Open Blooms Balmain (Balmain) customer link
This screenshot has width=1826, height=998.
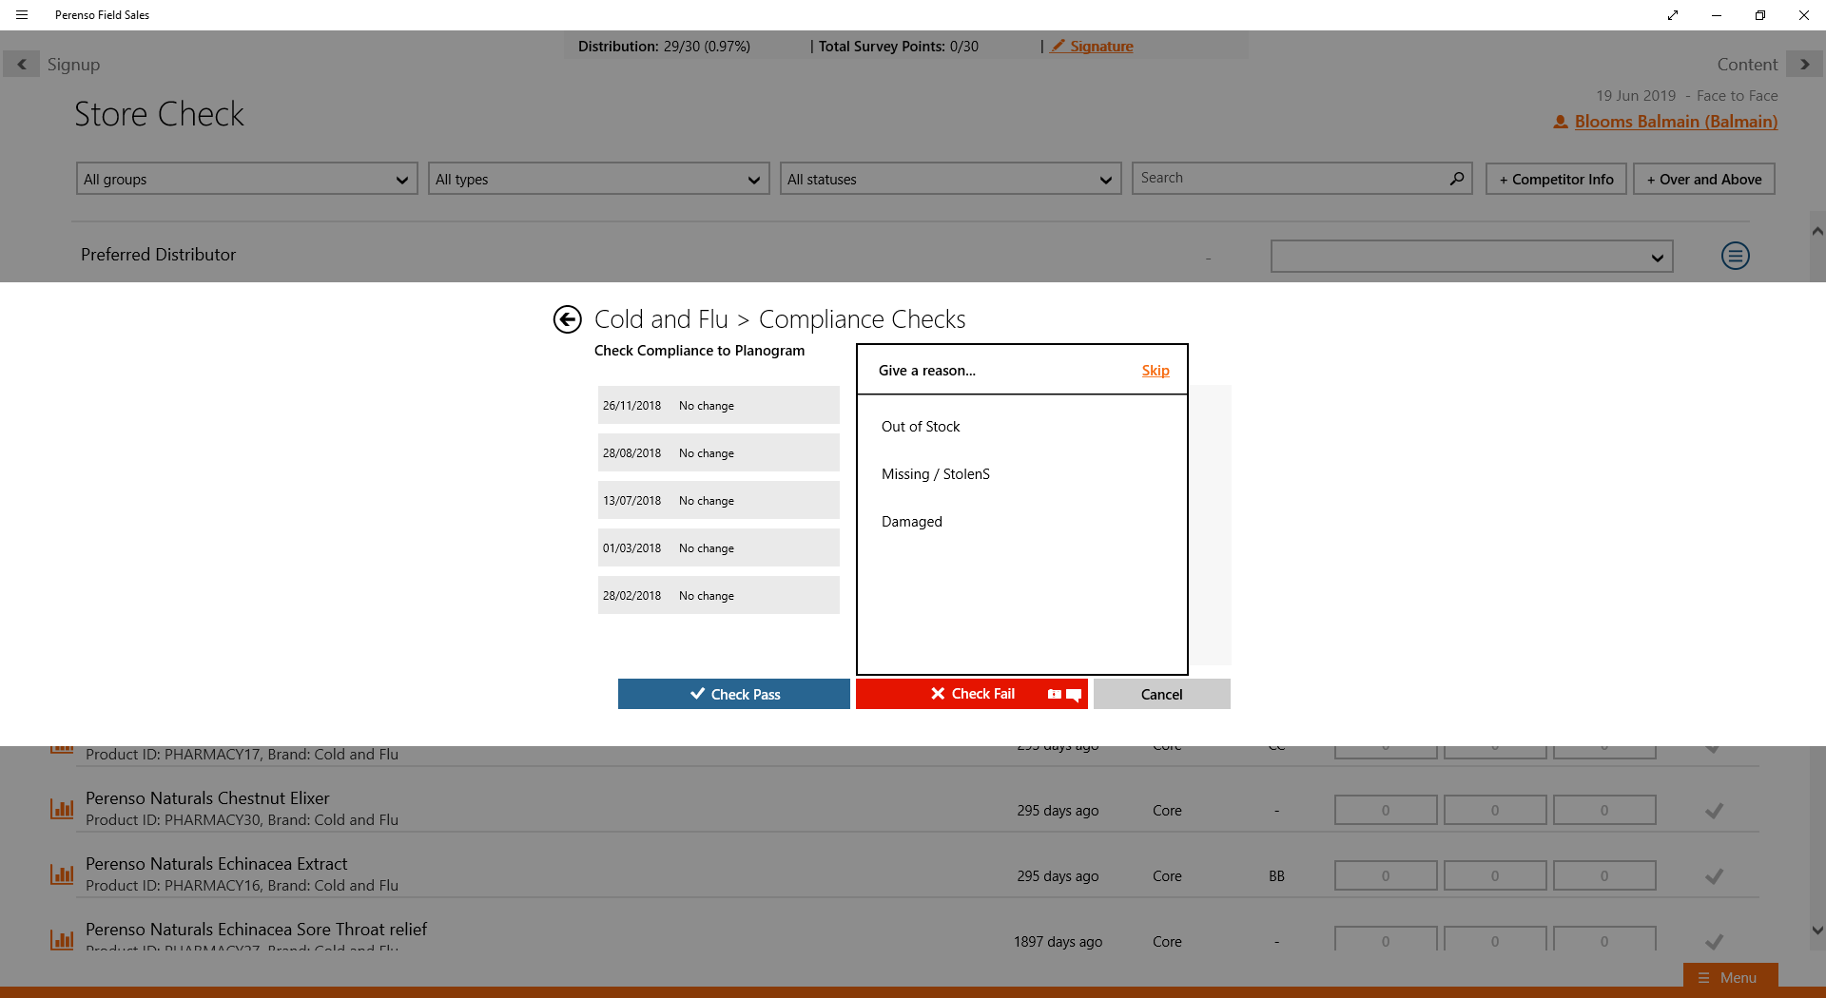click(1676, 122)
